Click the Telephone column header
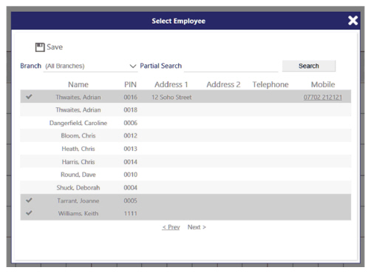Screen dimensions: 371x273 click(270, 84)
